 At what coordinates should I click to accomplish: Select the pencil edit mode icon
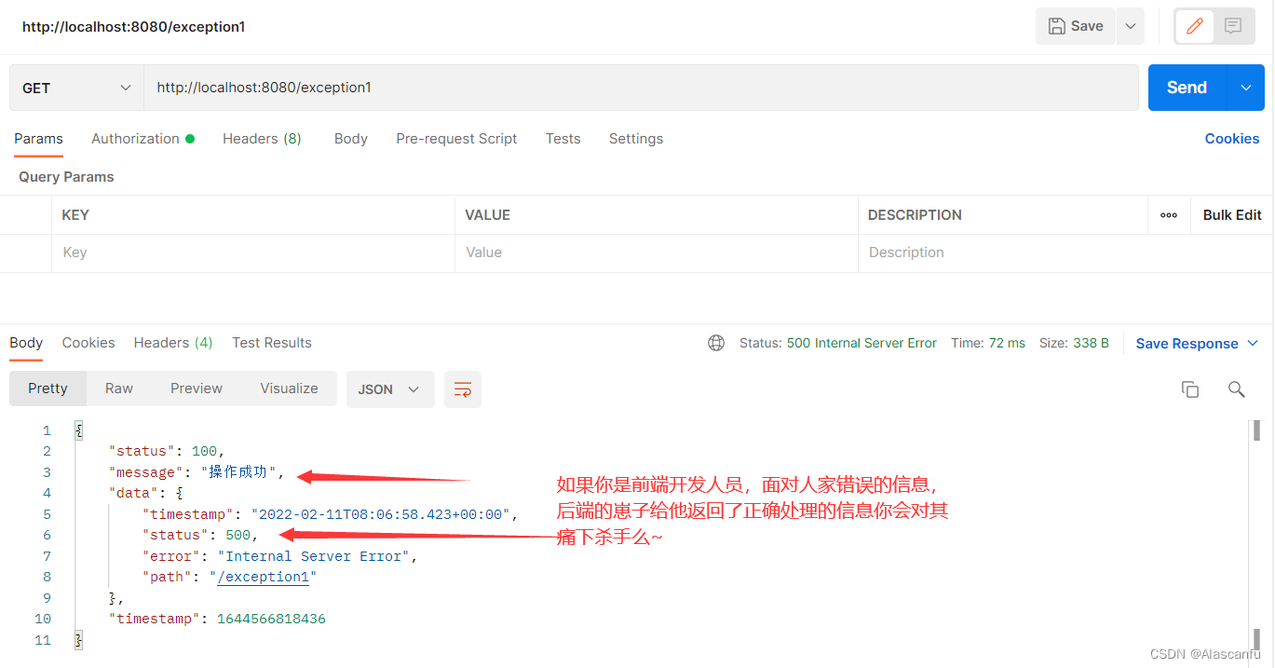pyautogui.click(x=1195, y=26)
